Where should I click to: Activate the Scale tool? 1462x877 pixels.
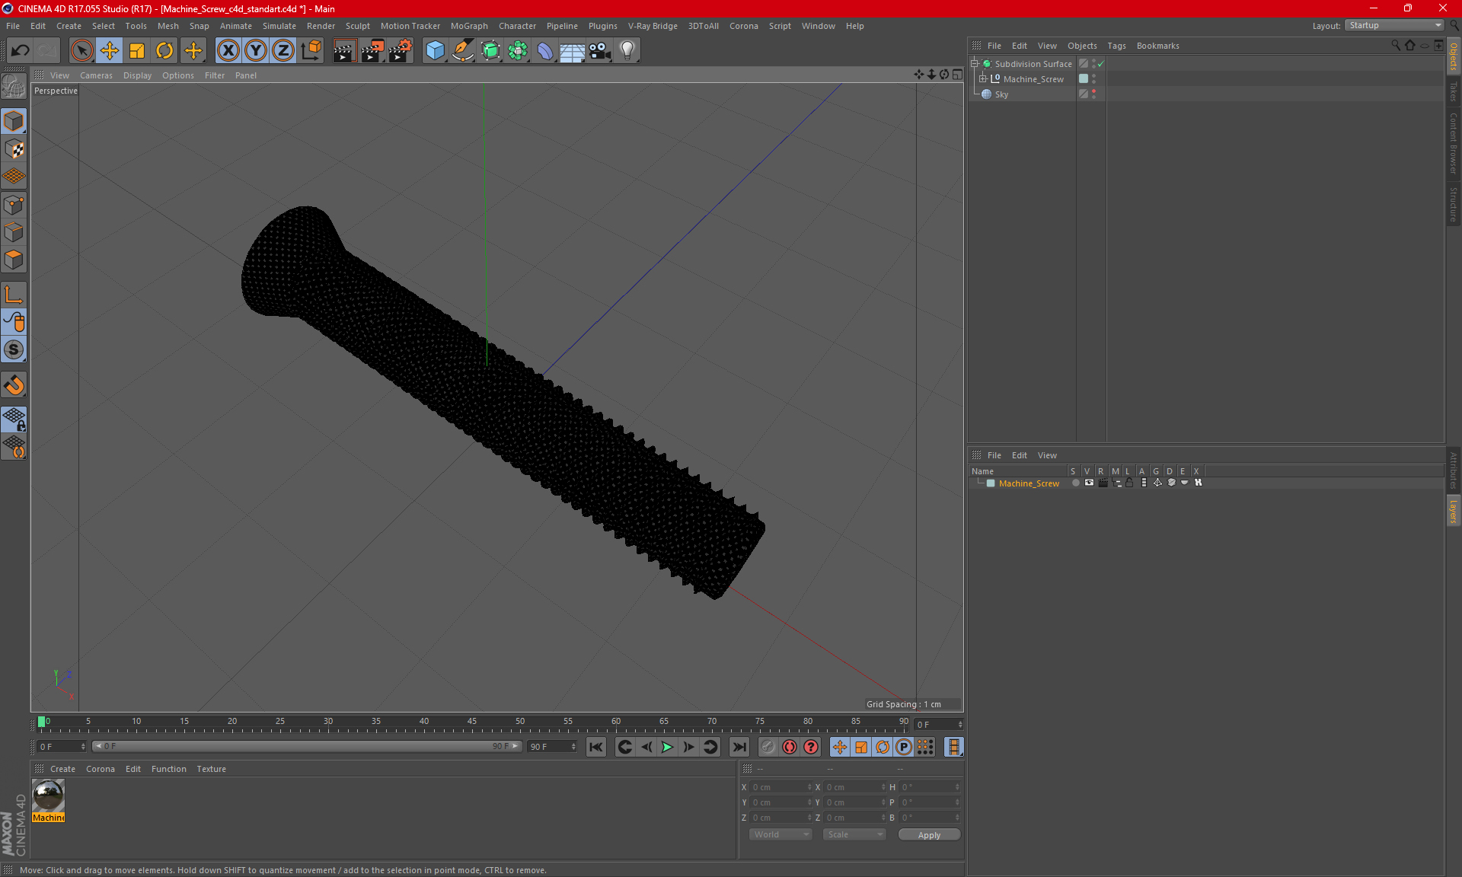tap(137, 50)
